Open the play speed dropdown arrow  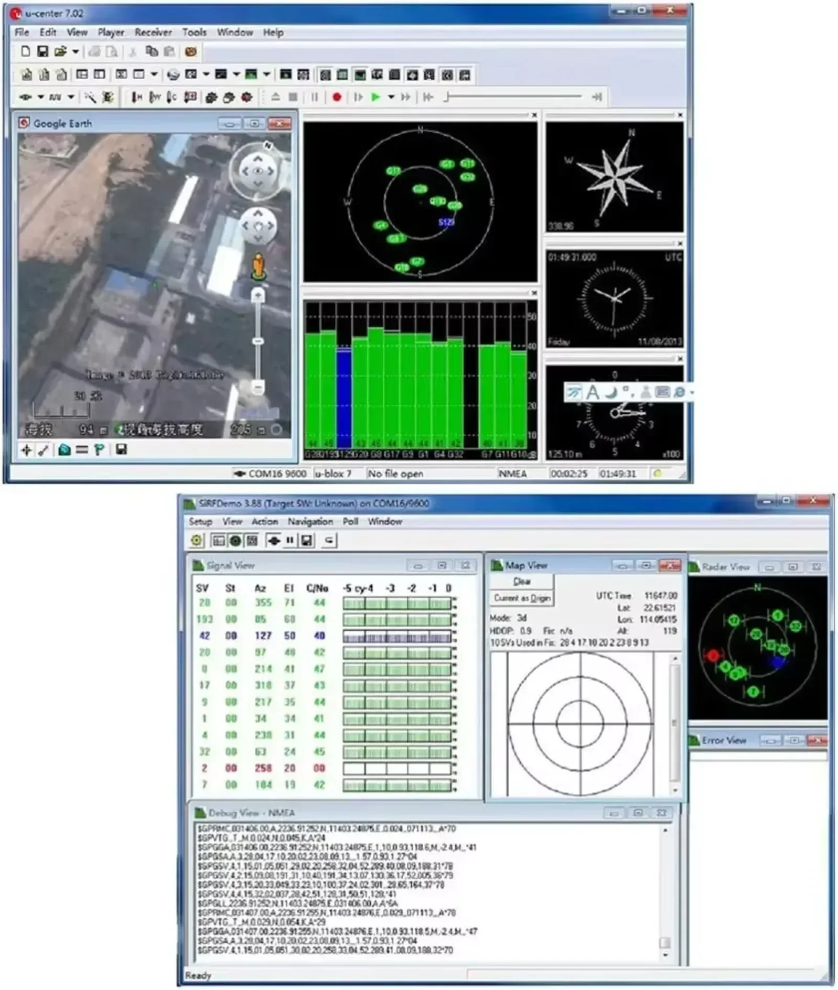coord(391,97)
